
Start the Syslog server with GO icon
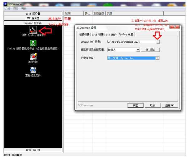(33, 43)
